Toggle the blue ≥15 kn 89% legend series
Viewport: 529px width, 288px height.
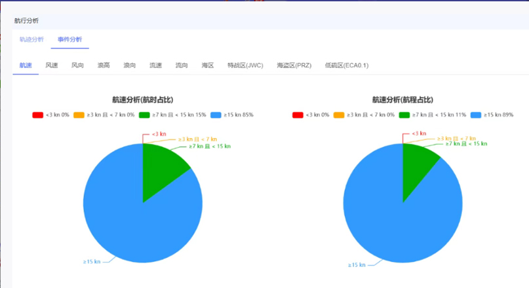[x=491, y=115]
